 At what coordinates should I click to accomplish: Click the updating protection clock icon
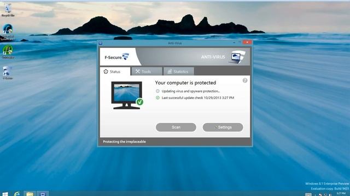[157, 91]
